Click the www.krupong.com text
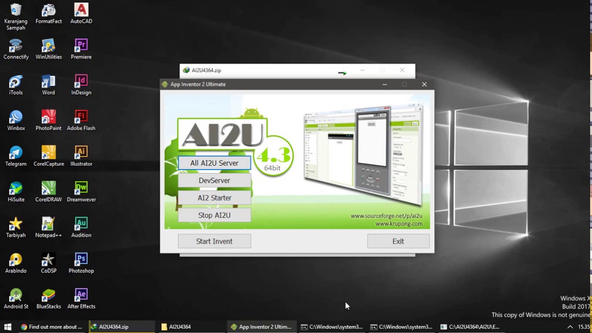Screen dimensions: 592x333 (399, 224)
